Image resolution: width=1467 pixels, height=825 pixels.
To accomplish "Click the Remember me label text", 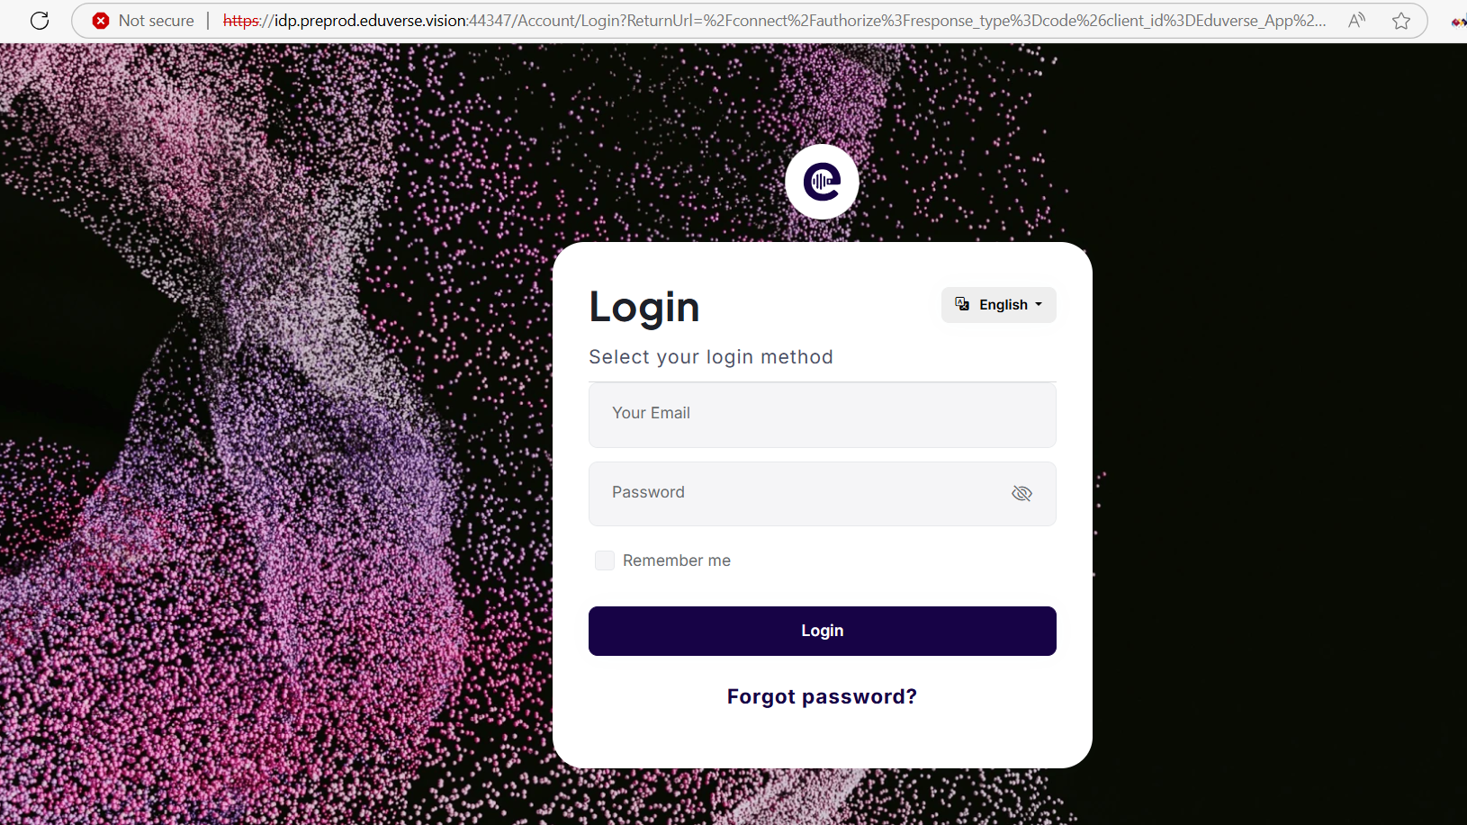I will pyautogui.click(x=677, y=560).
